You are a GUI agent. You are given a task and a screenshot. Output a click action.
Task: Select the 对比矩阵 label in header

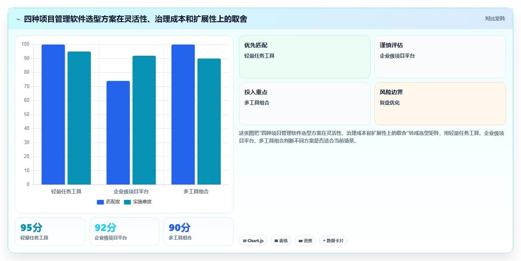[x=495, y=18]
